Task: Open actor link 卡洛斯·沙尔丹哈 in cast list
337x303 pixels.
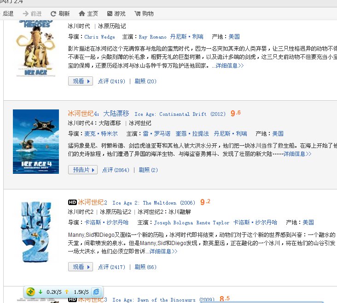Action: (x=256, y=223)
